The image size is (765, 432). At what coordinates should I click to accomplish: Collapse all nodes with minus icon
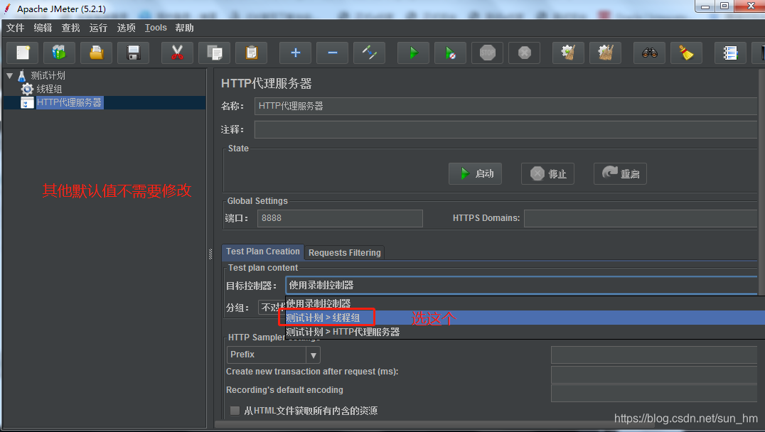(x=332, y=53)
